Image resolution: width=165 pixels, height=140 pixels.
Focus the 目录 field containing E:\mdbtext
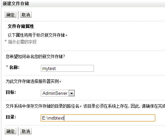(x=98, y=118)
